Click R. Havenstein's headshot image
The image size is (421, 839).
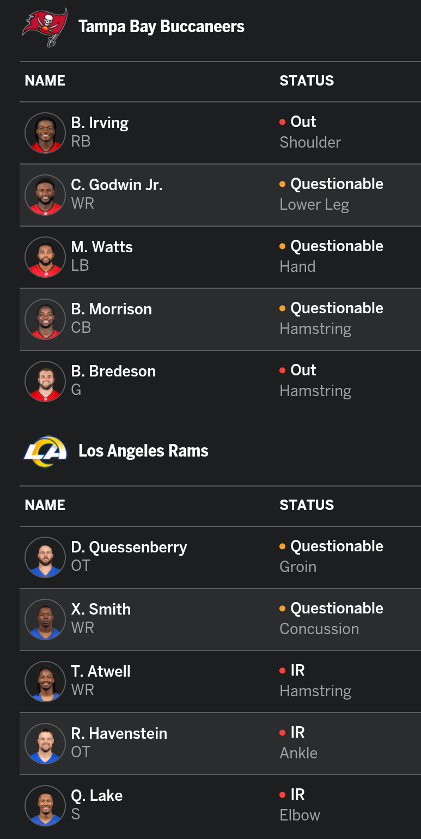tap(45, 744)
